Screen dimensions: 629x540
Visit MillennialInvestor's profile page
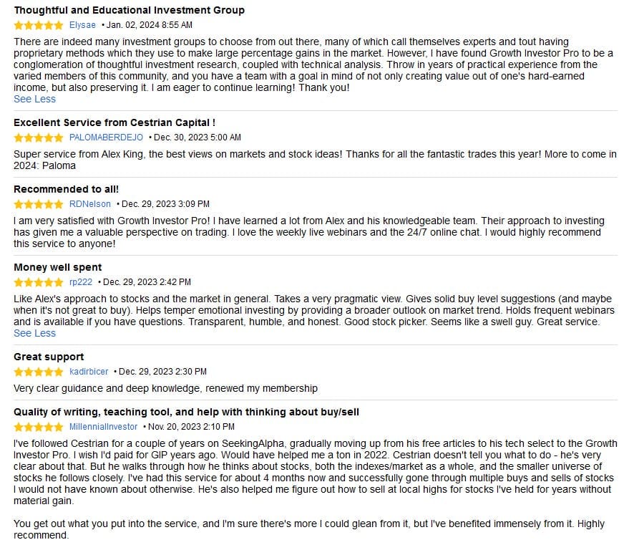pyautogui.click(x=103, y=427)
